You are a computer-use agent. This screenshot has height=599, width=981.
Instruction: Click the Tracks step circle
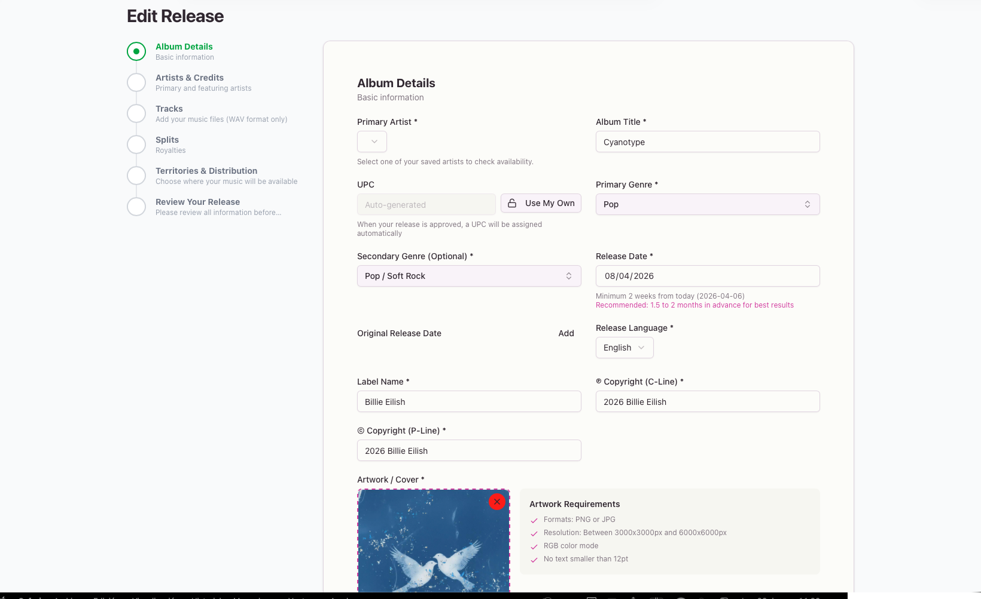[x=136, y=113]
